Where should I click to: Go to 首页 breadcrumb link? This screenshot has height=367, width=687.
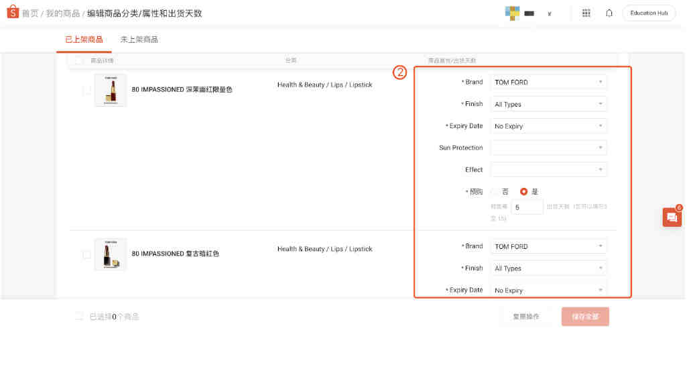click(30, 13)
